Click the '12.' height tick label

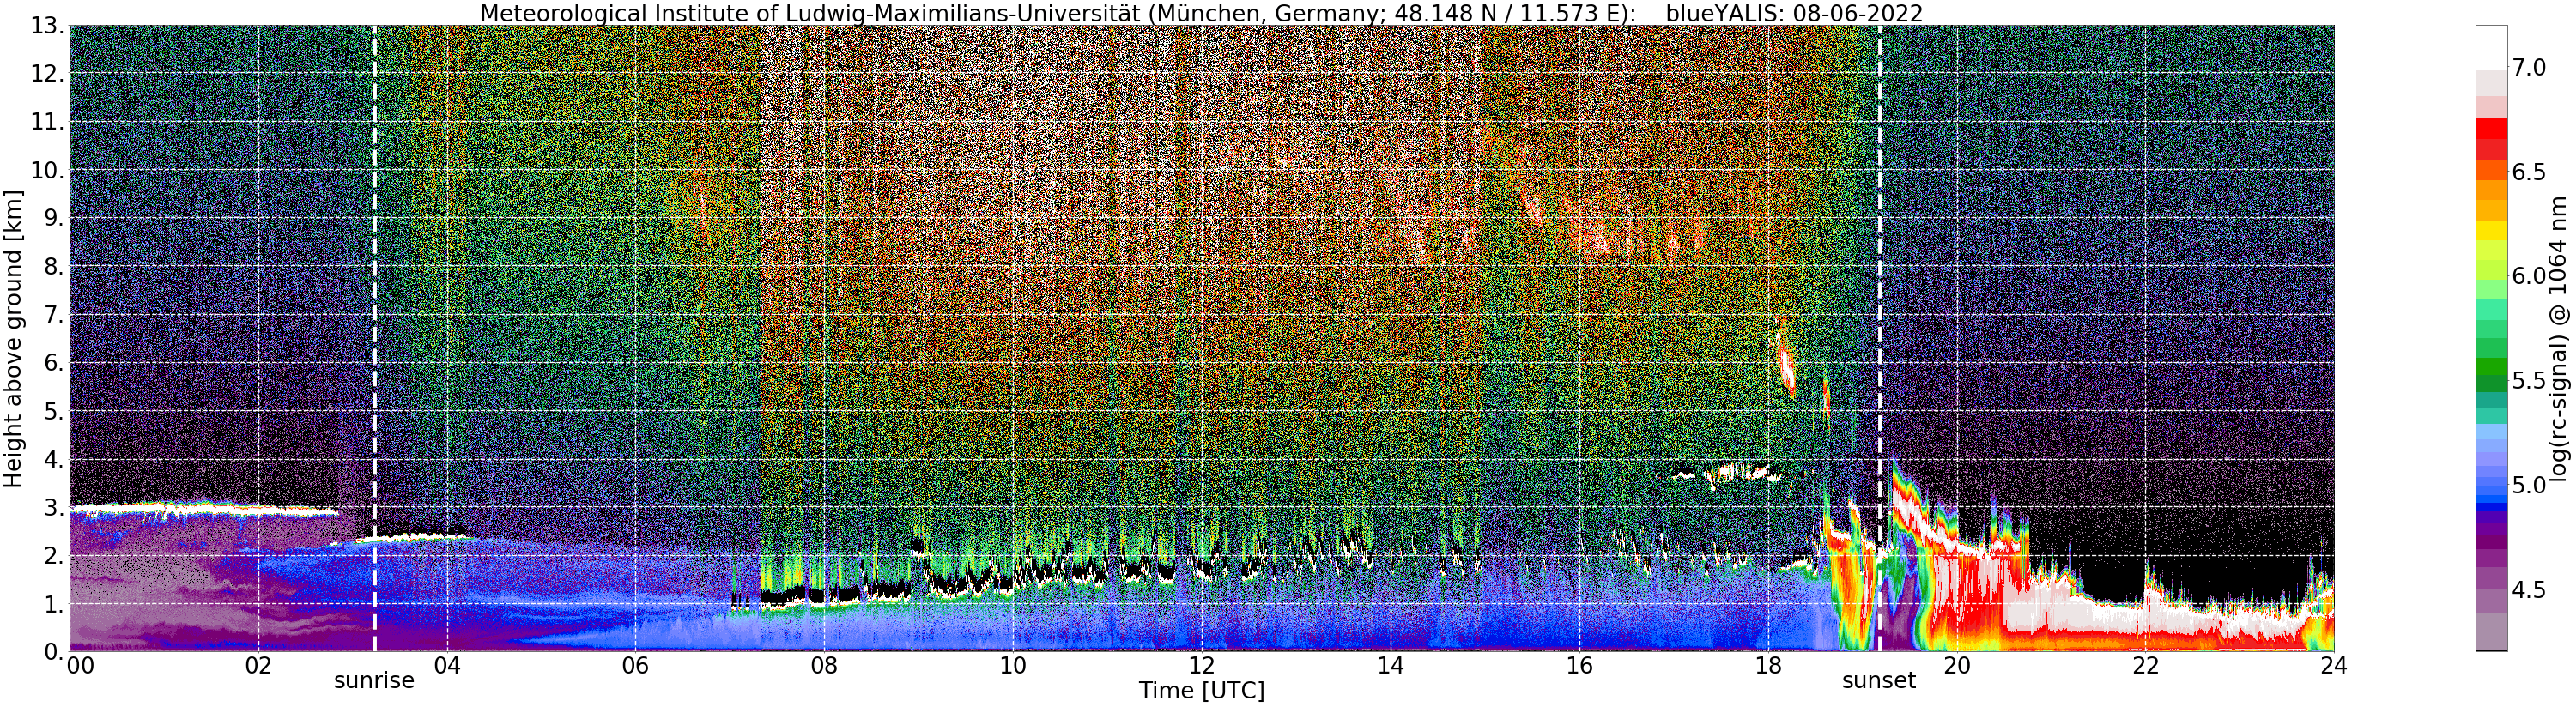pos(47,74)
